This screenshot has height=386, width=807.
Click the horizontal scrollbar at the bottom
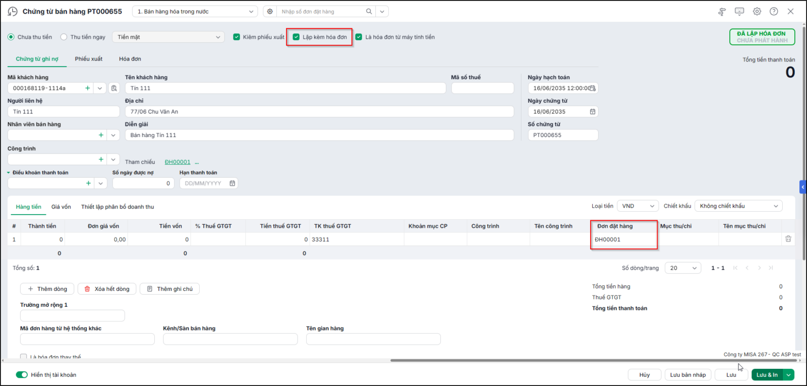coord(595,360)
